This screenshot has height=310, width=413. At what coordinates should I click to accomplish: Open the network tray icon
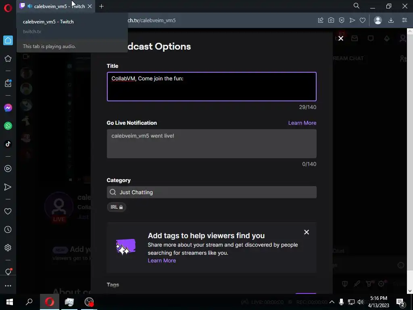pos(351,302)
